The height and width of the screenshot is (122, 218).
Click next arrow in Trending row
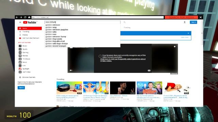[x=190, y=88]
